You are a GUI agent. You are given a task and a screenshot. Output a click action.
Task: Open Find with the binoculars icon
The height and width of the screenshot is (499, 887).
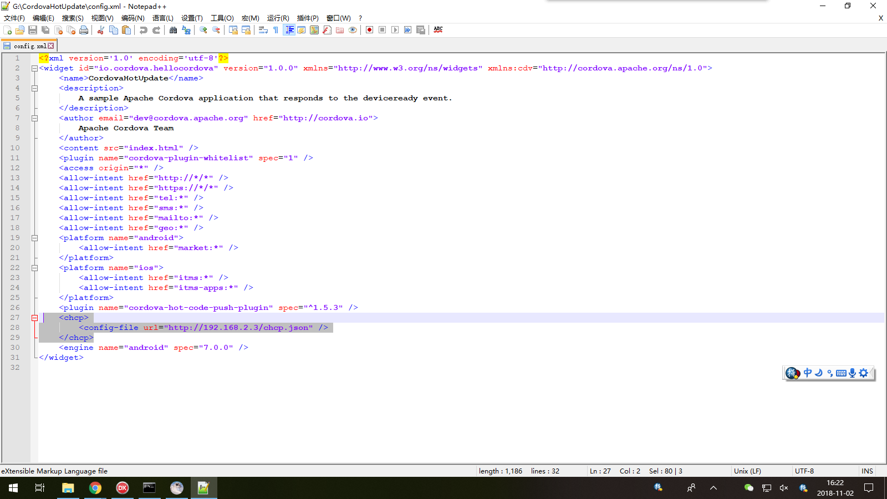[x=174, y=30]
